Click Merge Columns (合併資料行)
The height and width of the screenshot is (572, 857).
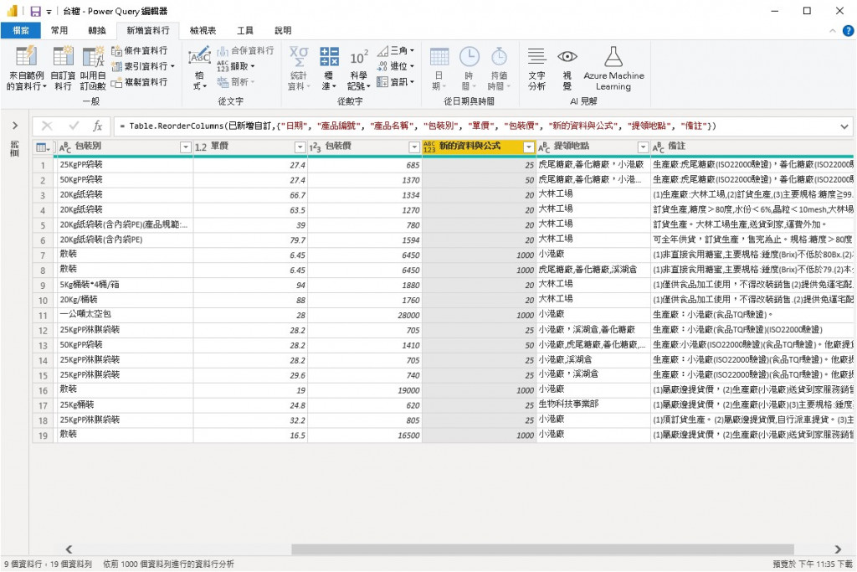point(245,51)
